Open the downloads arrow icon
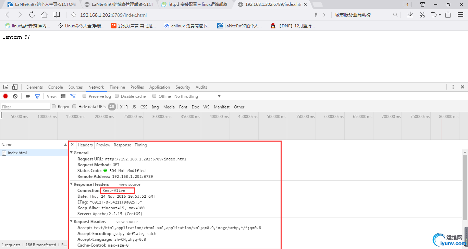 coord(410,15)
